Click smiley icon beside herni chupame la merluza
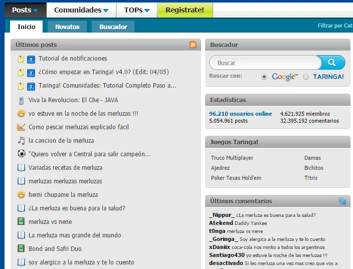This screenshot has height=269, width=353. (21, 194)
